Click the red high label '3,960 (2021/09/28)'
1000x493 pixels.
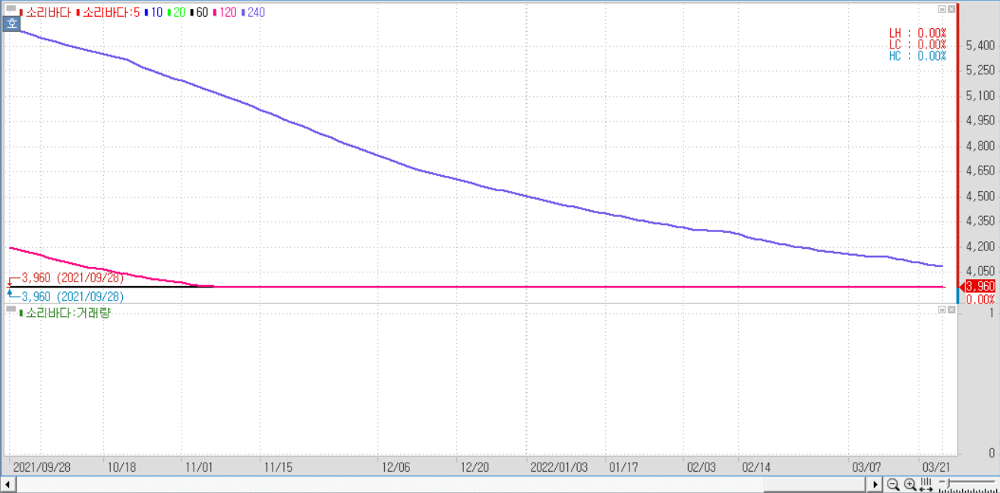point(72,278)
